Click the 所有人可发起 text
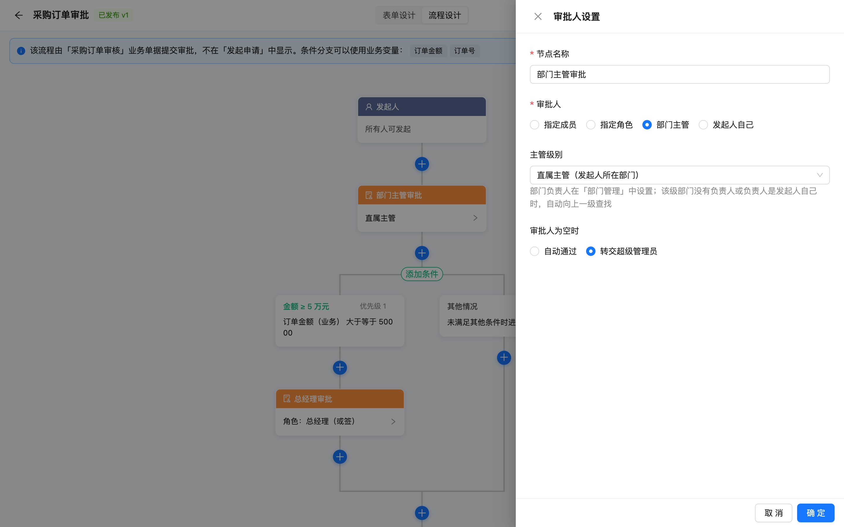This screenshot has height=527, width=844. [387, 129]
